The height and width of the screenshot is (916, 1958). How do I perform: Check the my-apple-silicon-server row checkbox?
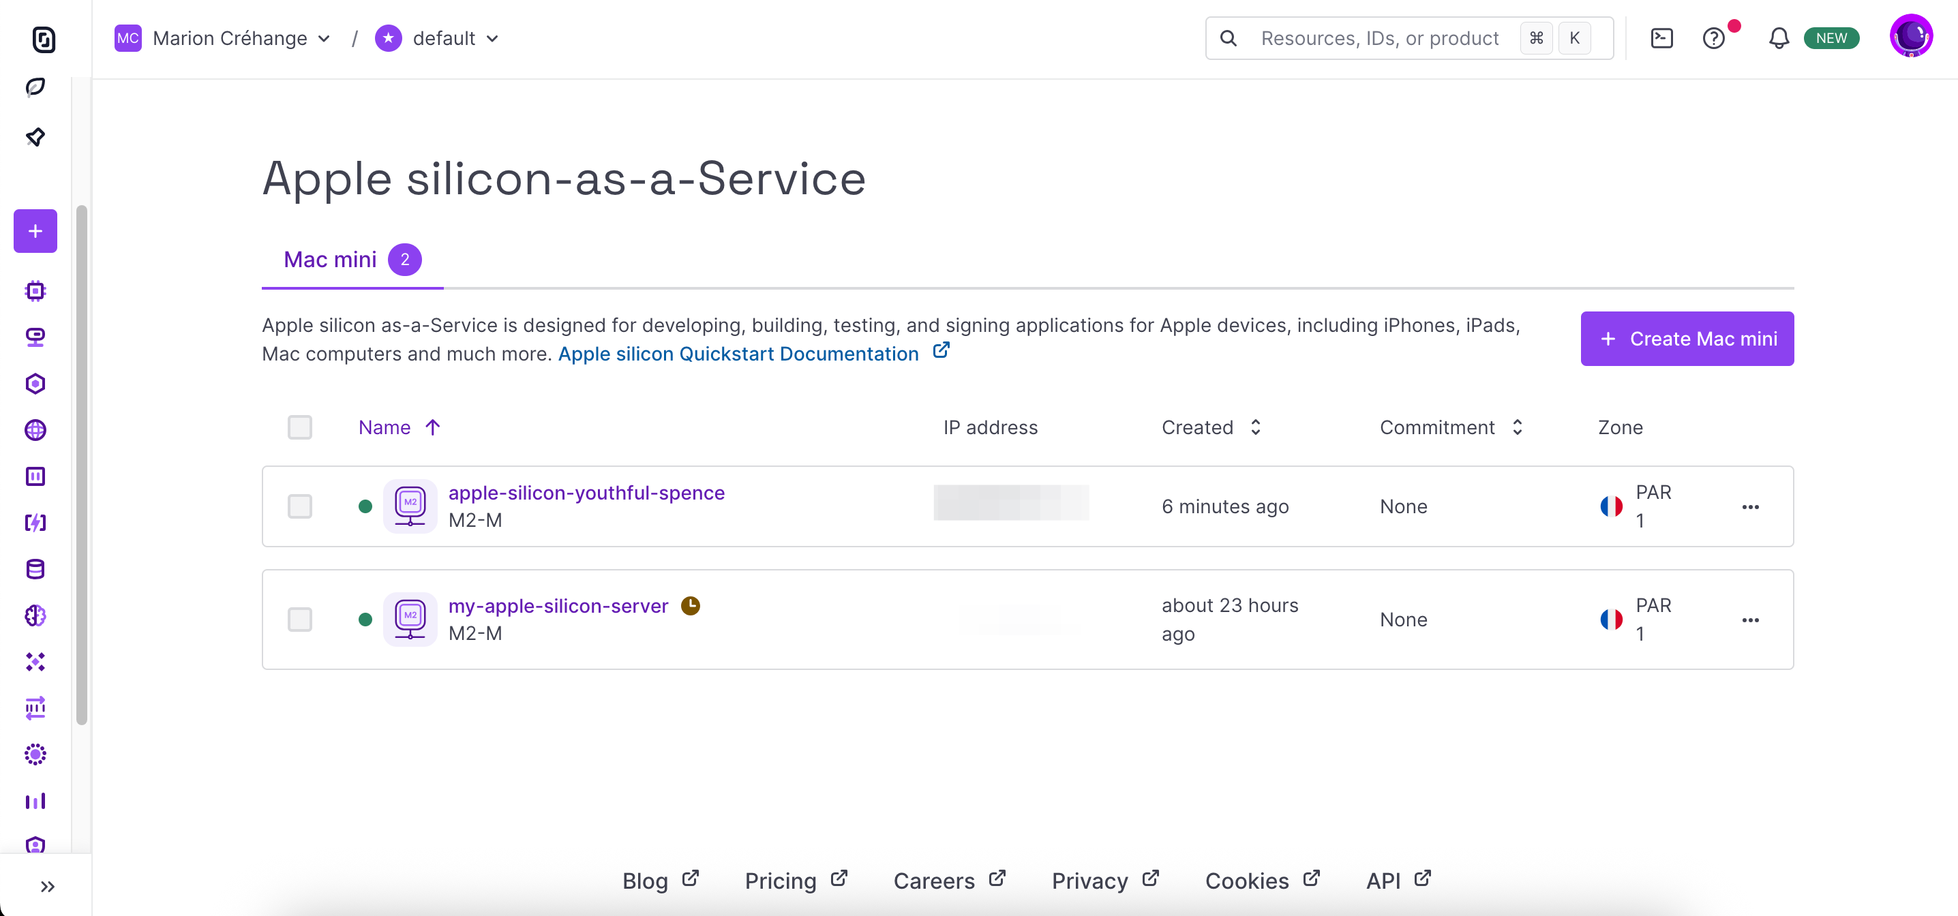(x=299, y=620)
